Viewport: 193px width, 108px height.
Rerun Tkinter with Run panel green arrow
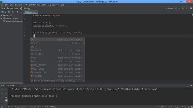2,90
